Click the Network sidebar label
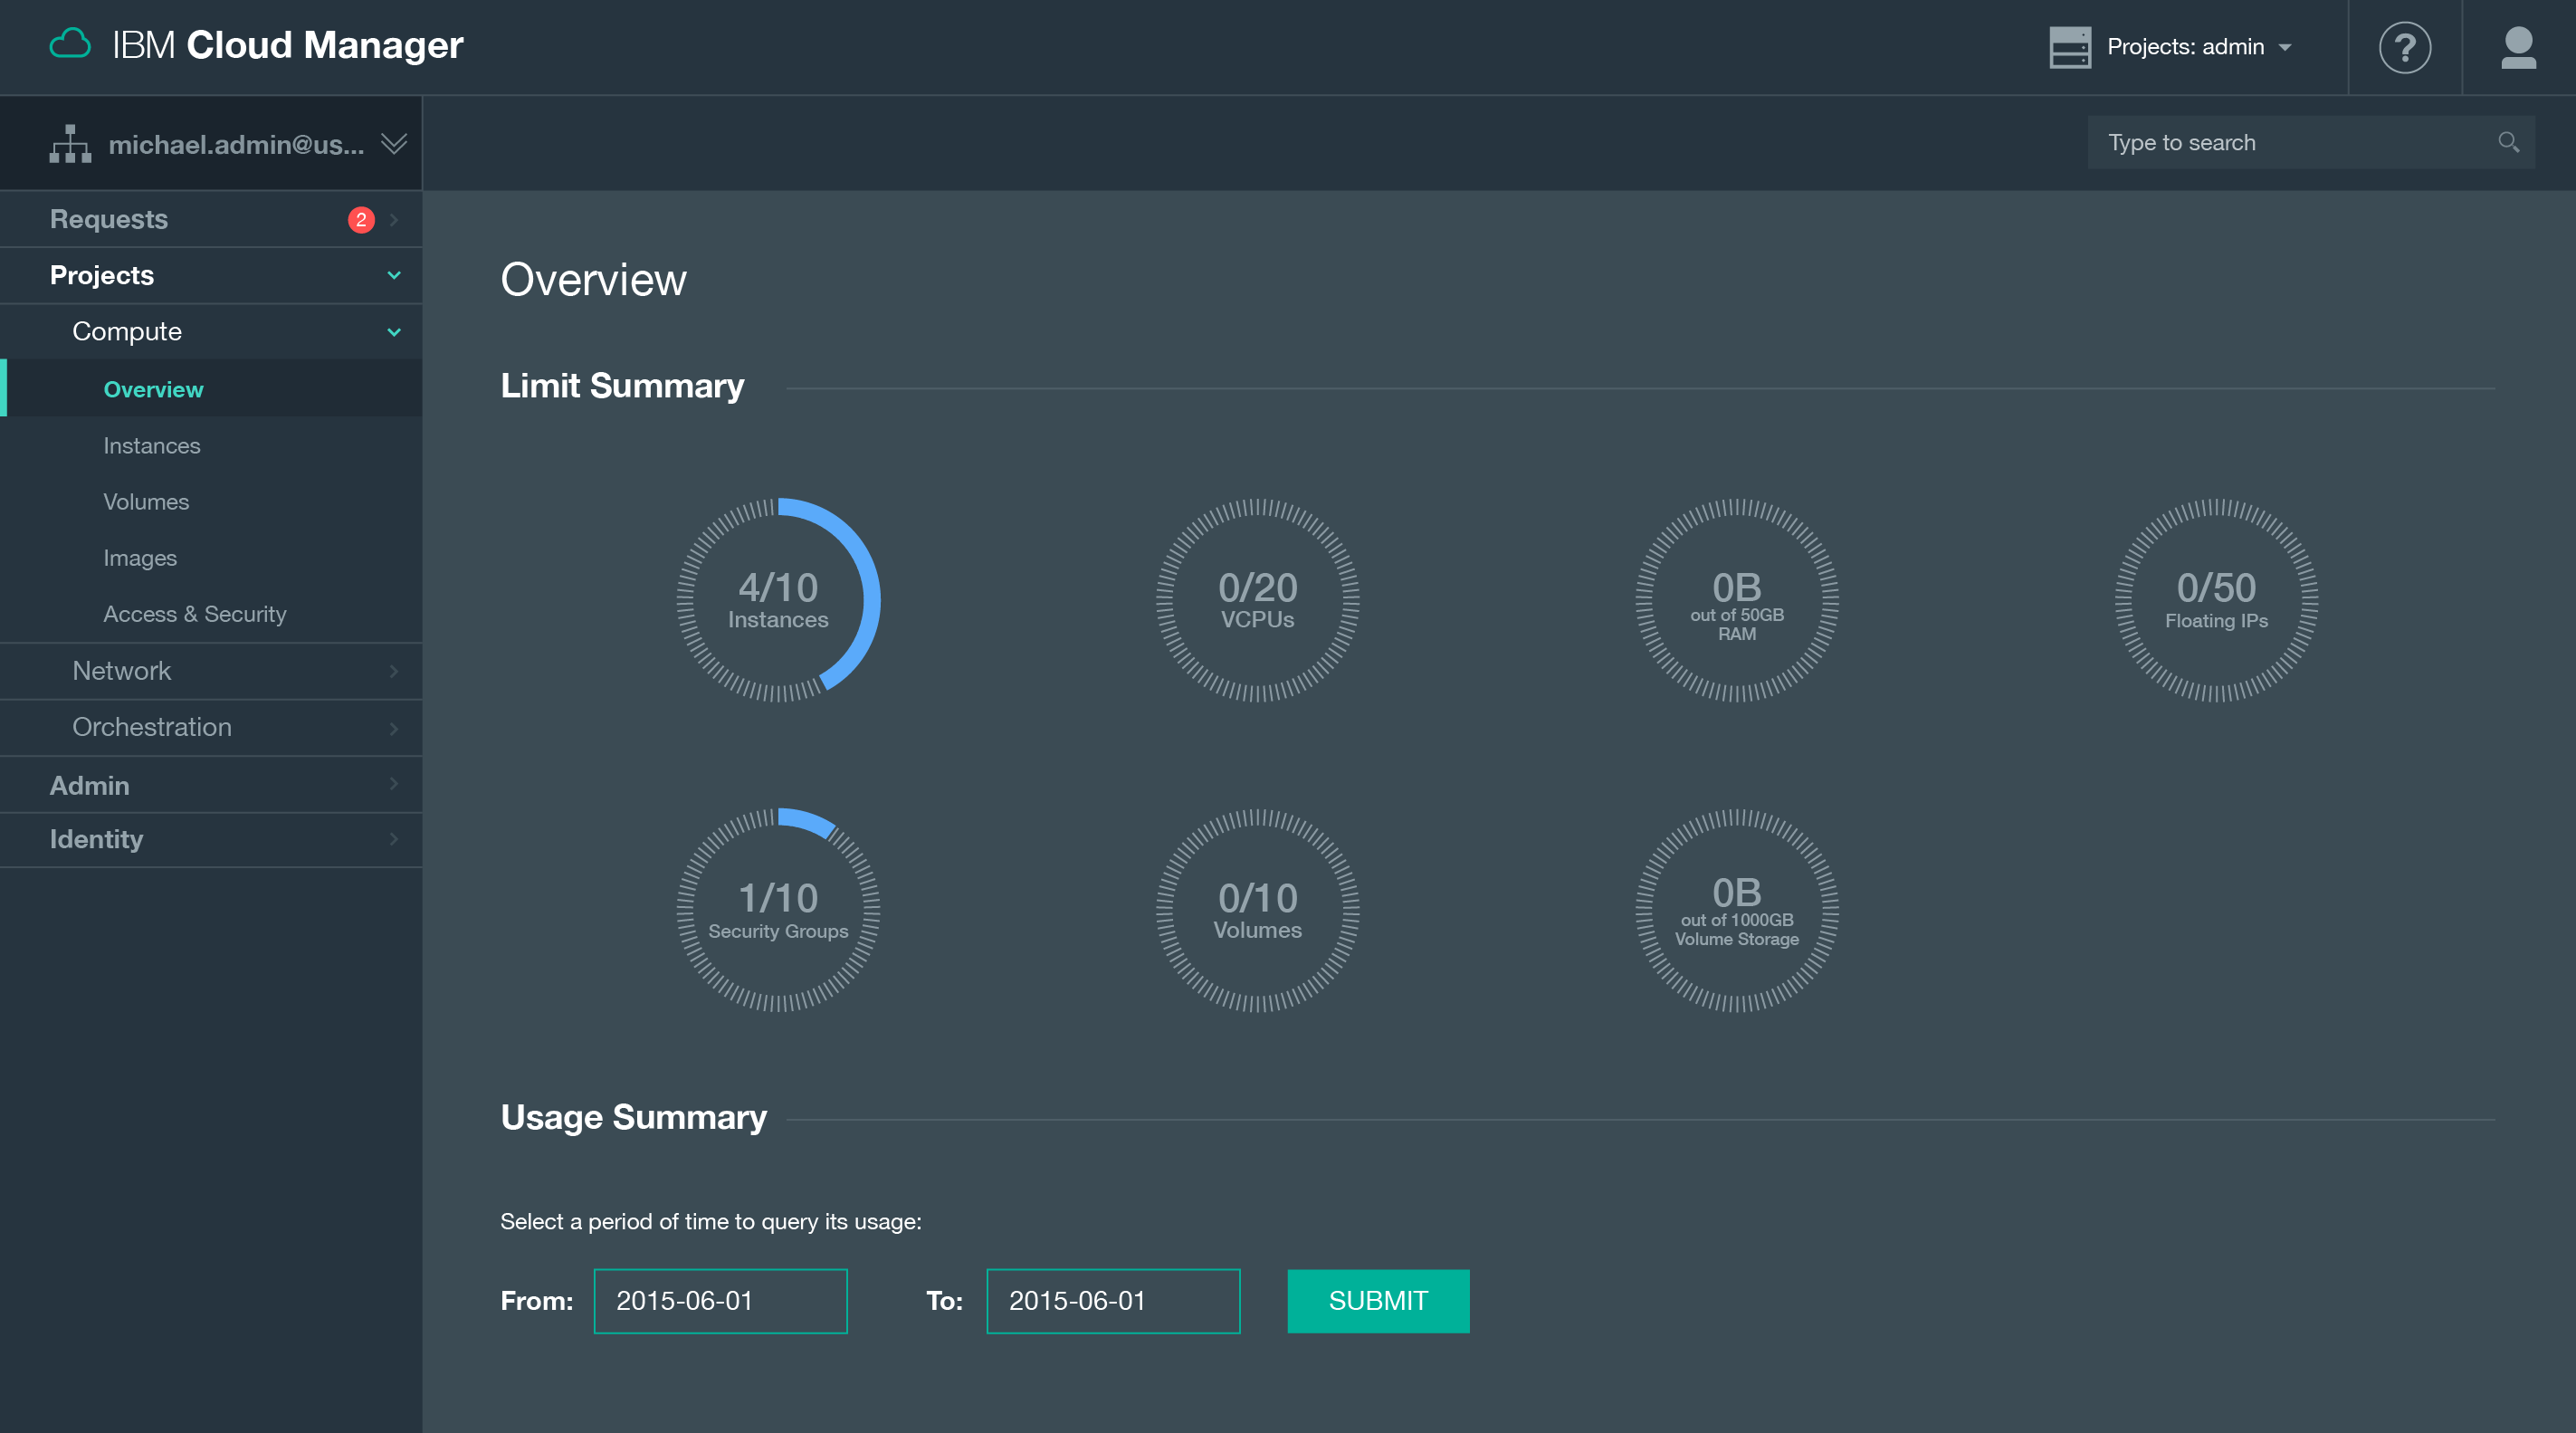 (121, 671)
